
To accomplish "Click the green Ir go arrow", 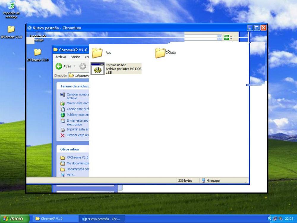I will [x=227, y=37].
